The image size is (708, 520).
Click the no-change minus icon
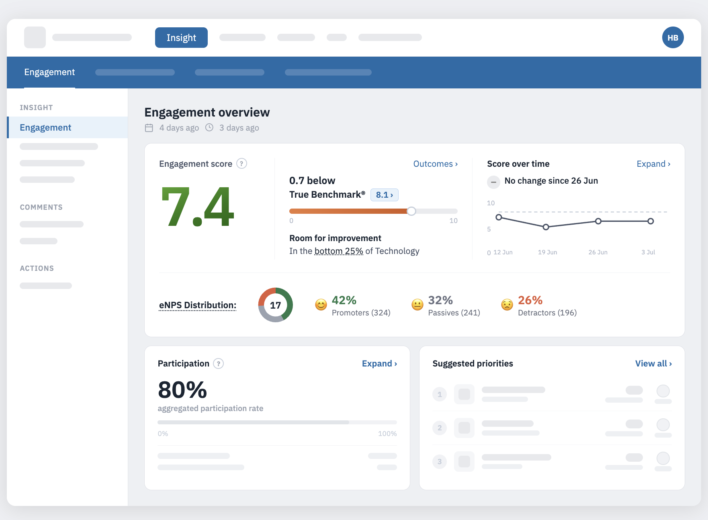click(x=493, y=182)
